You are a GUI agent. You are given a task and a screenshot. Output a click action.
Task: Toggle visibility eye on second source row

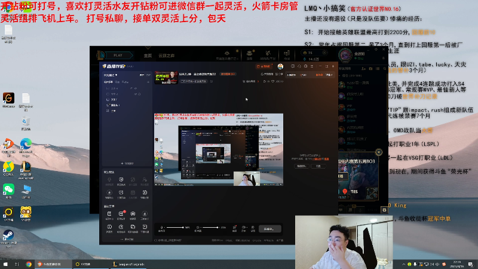pyautogui.click(x=135, y=94)
